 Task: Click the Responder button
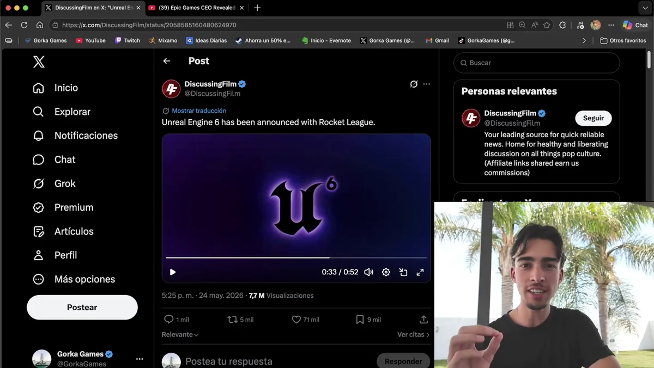403,361
